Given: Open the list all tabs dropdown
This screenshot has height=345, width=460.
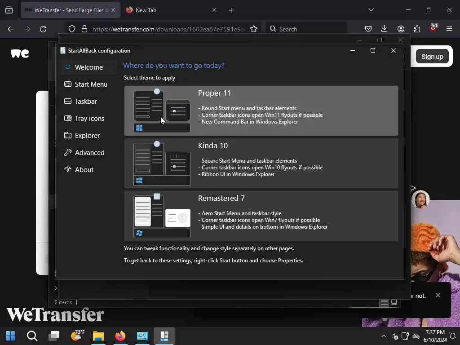Looking at the screenshot, I should pyautogui.click(x=371, y=10).
